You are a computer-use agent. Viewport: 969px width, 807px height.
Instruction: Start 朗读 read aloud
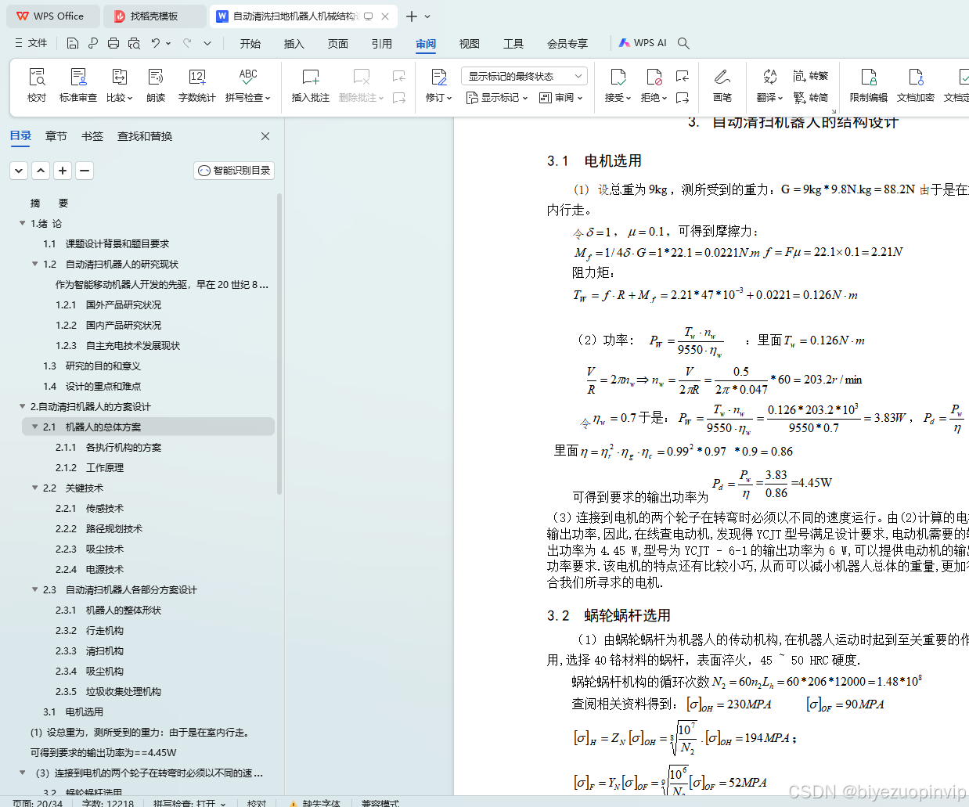[156, 85]
